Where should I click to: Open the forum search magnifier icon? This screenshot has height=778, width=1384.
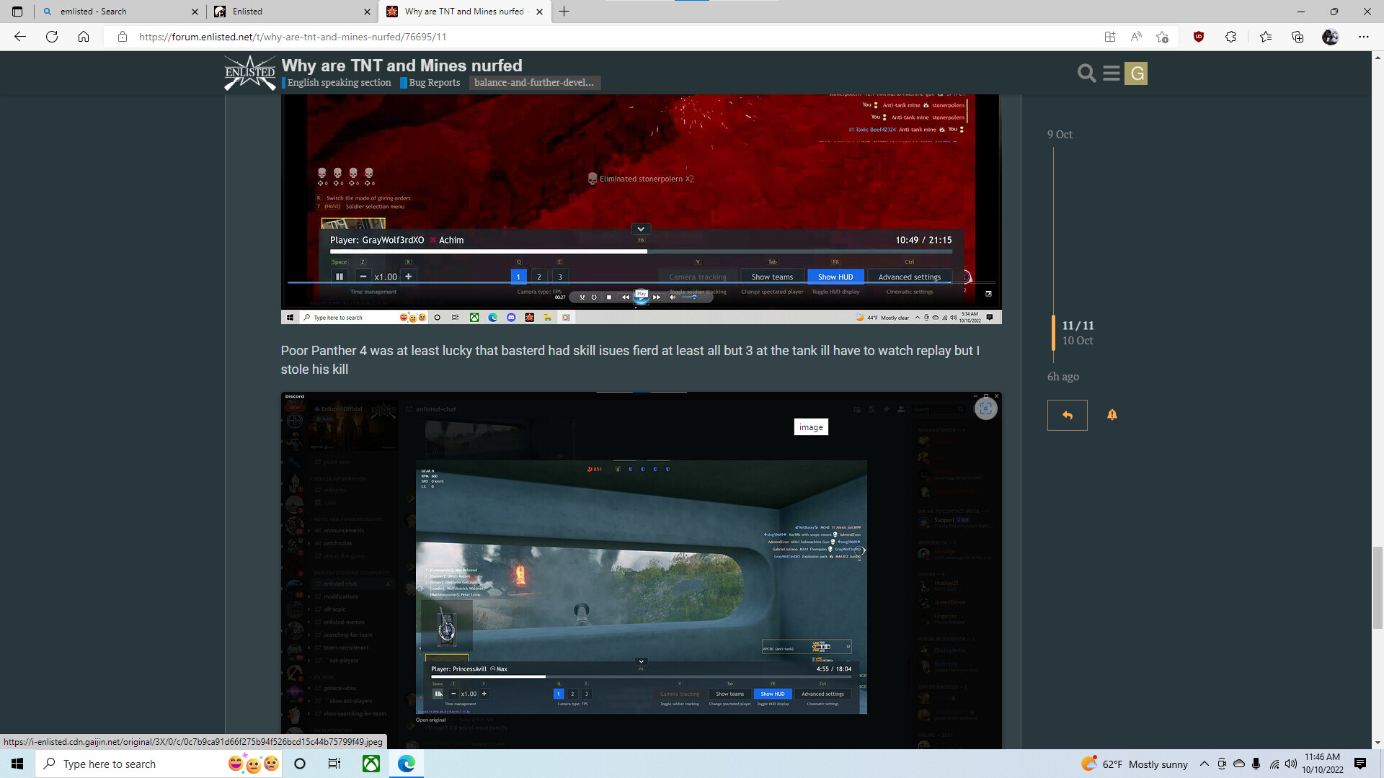1086,73
